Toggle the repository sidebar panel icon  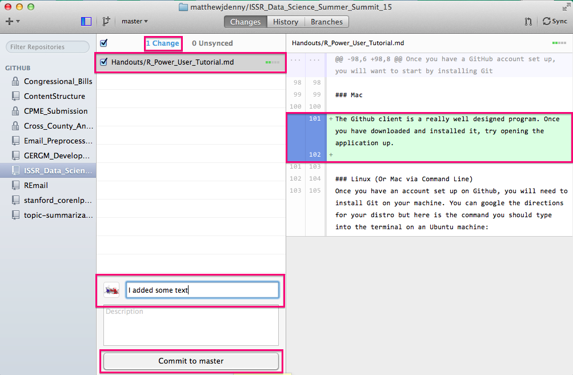tap(86, 22)
